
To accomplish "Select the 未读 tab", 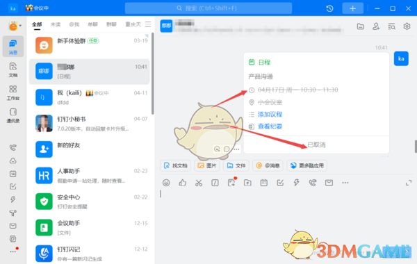I will (x=56, y=24).
